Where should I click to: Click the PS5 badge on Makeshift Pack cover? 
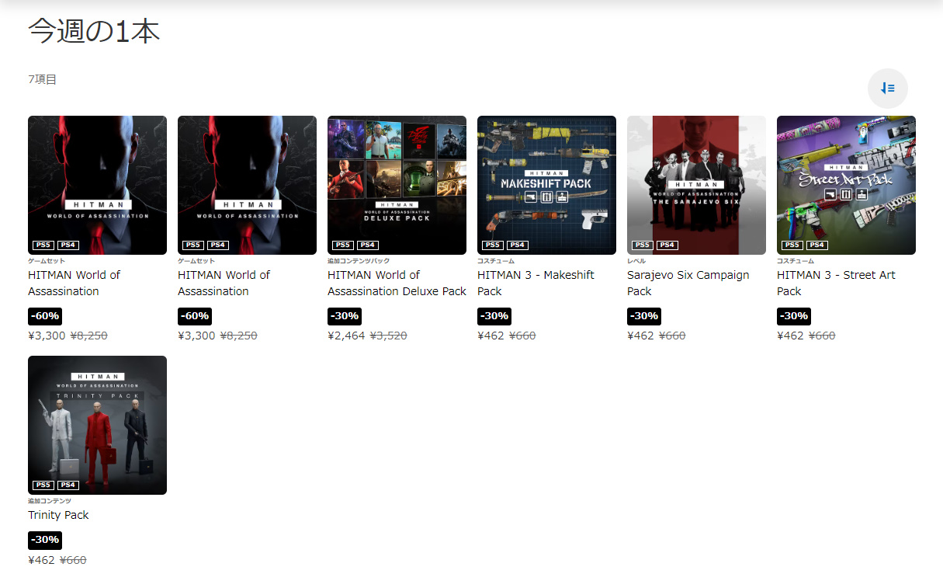coord(493,245)
